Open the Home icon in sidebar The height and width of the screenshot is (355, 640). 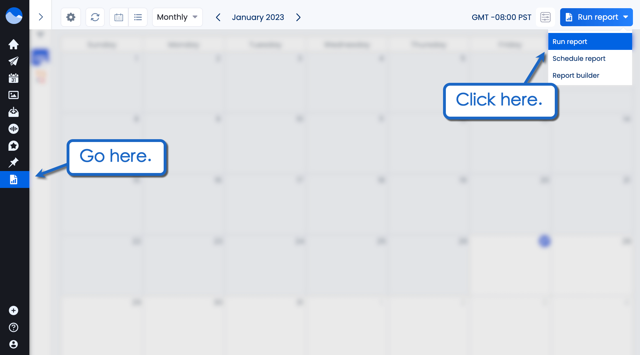click(x=14, y=44)
